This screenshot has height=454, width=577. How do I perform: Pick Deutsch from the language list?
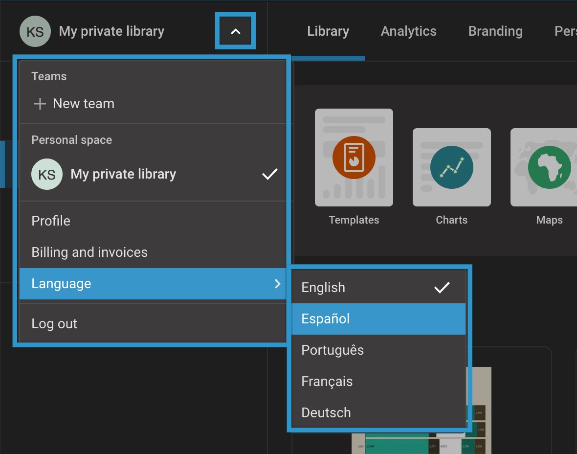pos(326,413)
